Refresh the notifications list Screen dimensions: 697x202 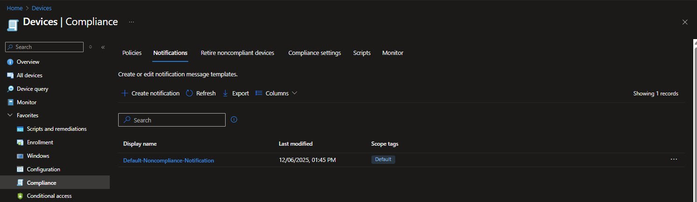[x=201, y=93]
